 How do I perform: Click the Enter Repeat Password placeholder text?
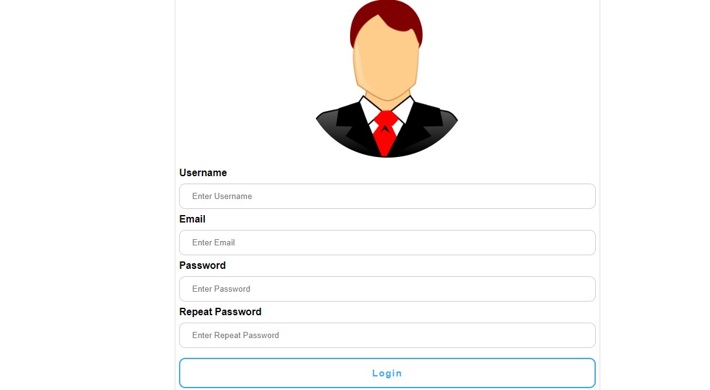(x=235, y=335)
